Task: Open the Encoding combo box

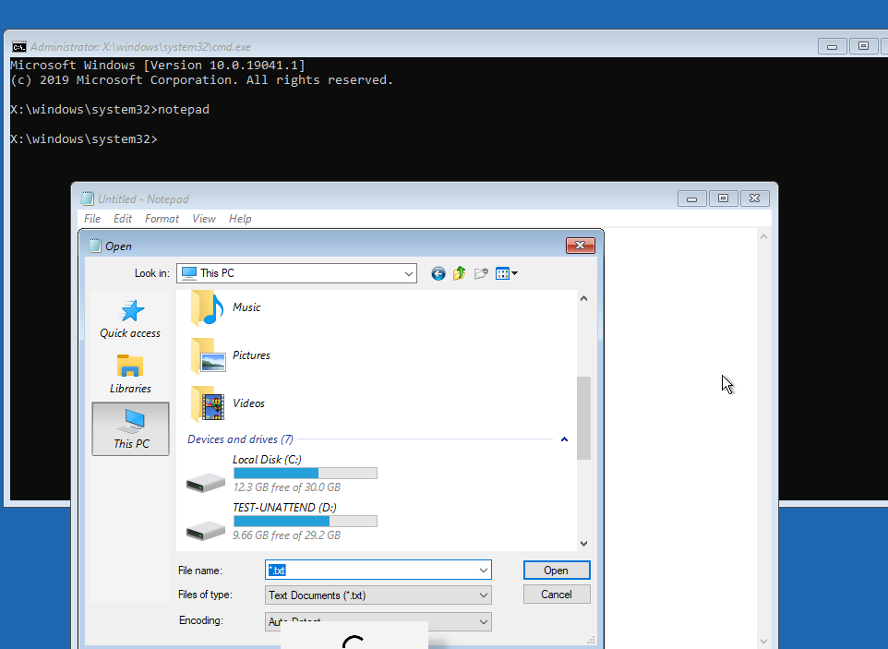Action: point(378,621)
